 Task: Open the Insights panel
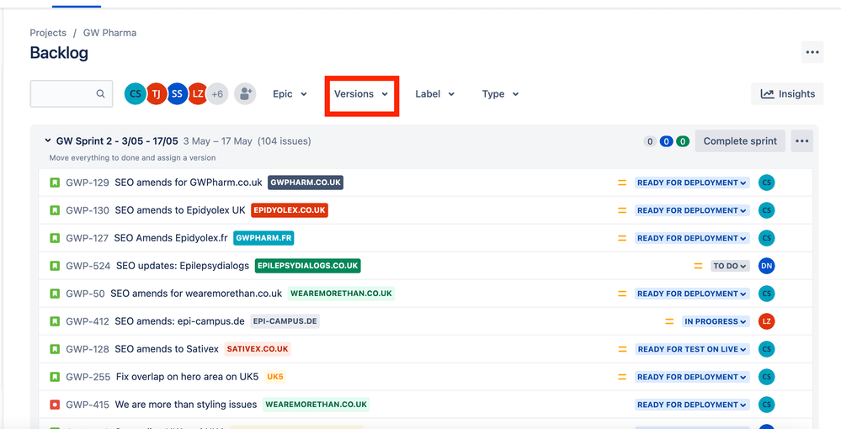coord(787,94)
